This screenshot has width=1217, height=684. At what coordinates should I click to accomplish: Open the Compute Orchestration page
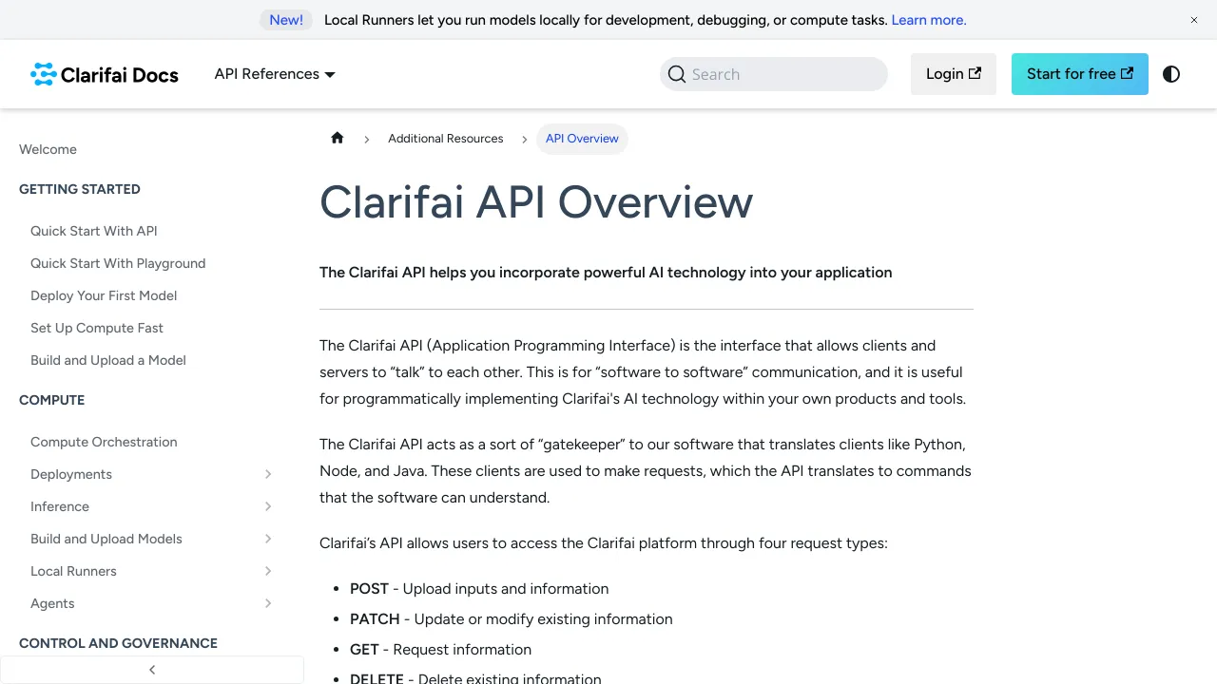click(104, 442)
